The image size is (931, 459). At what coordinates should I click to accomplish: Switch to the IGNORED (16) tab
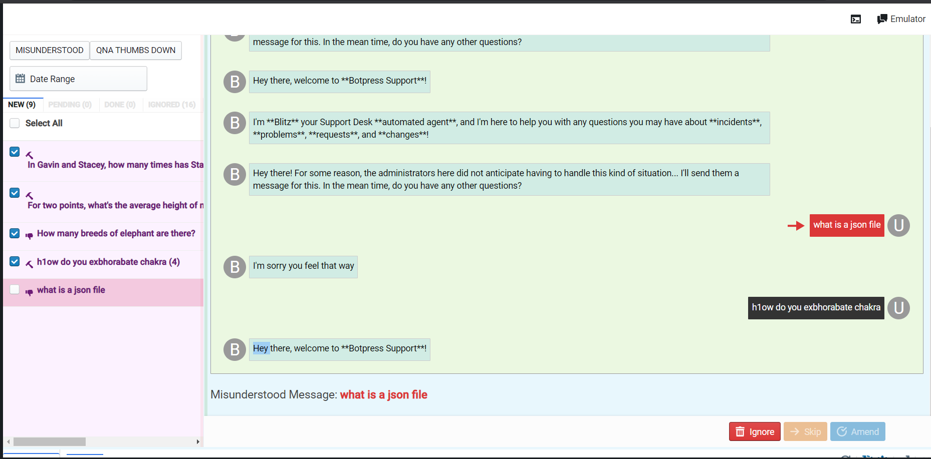171,105
